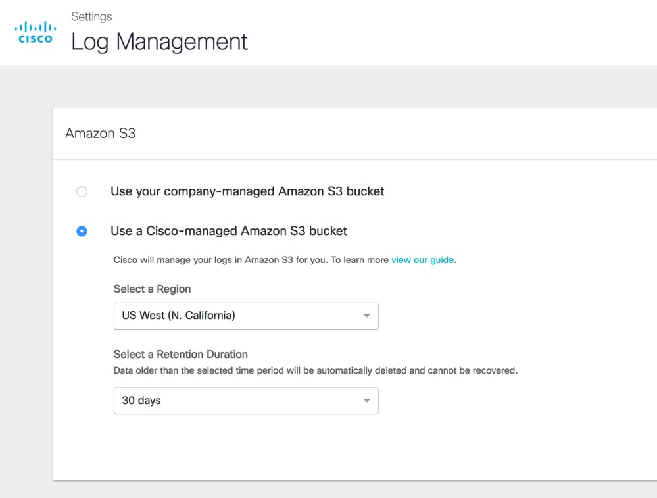Open the 30 days retention dropdown
The image size is (657, 498).
(x=245, y=401)
